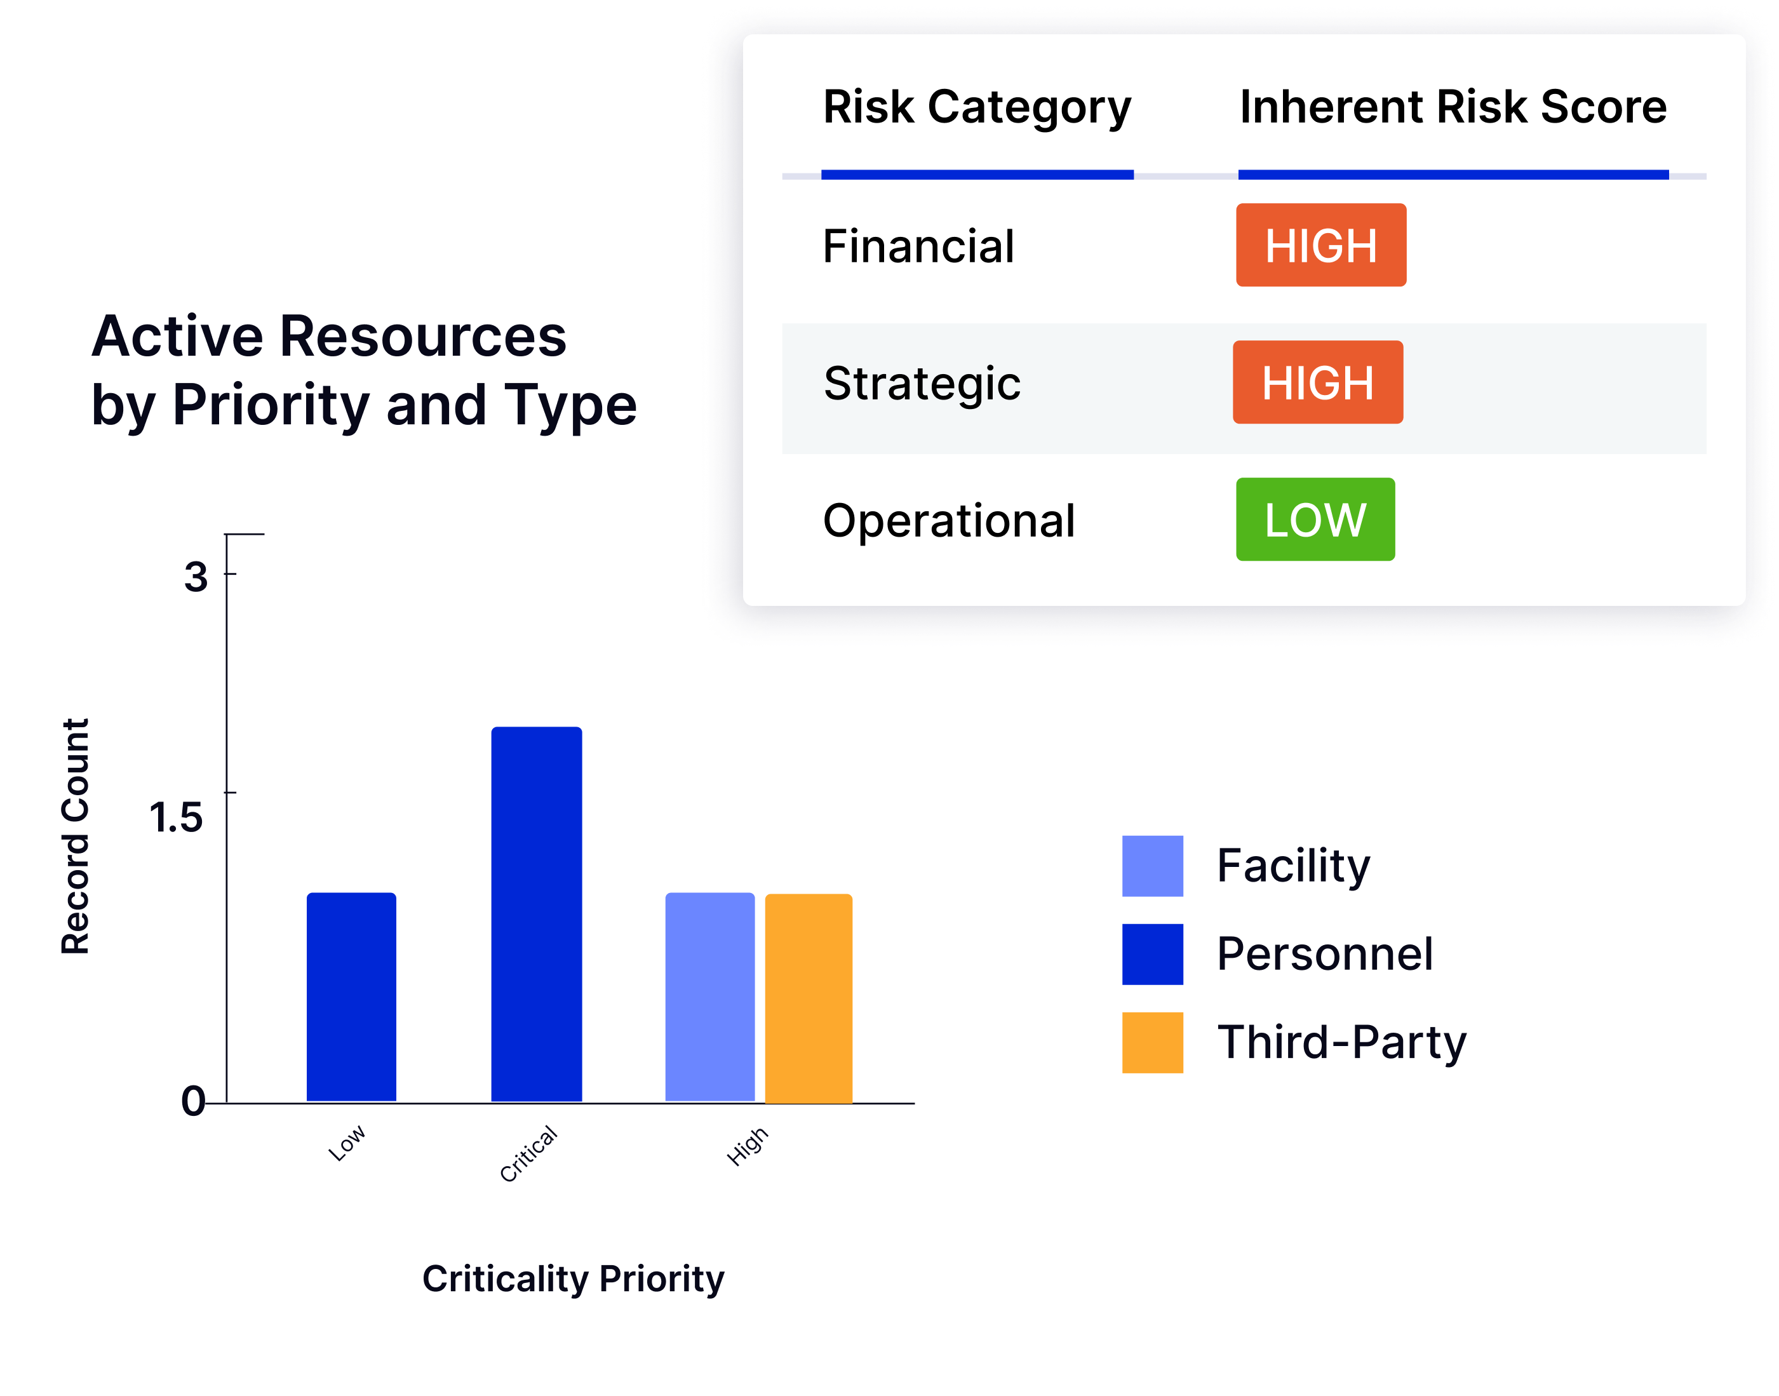Screen dimensions: 1779x1396
Task: Click the High priority Facility bar
Action: pos(709,997)
